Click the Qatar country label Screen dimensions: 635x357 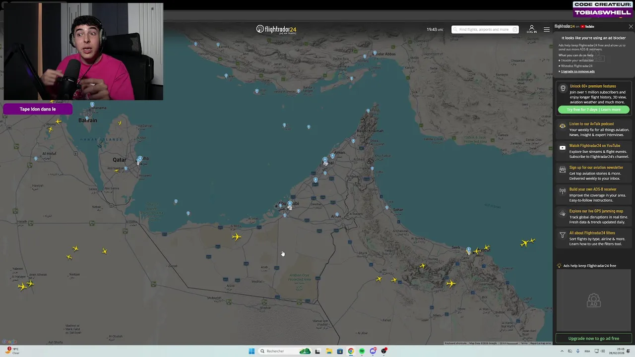(x=120, y=160)
